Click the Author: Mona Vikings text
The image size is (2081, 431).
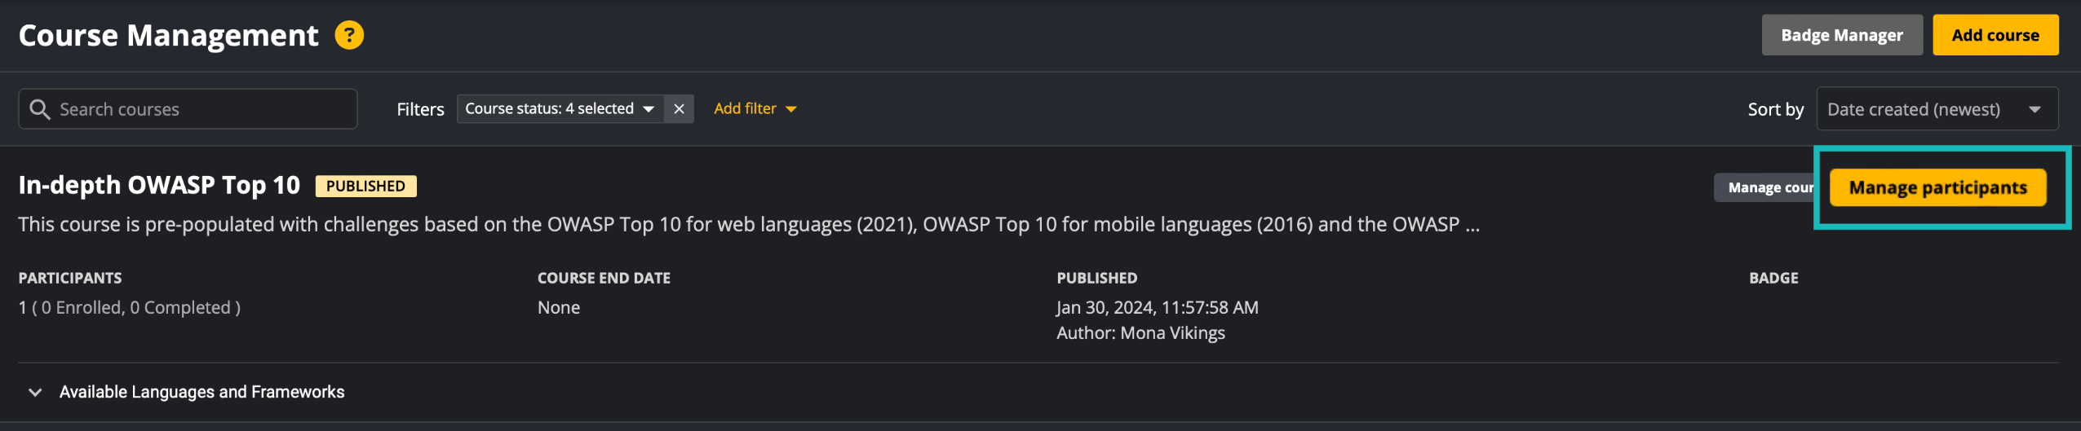pos(1140,333)
